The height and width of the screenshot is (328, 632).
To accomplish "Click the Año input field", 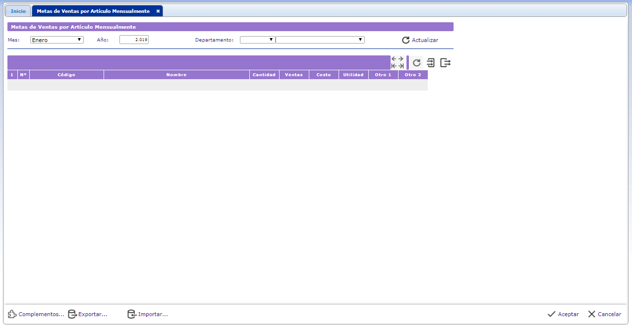I will pos(134,40).
